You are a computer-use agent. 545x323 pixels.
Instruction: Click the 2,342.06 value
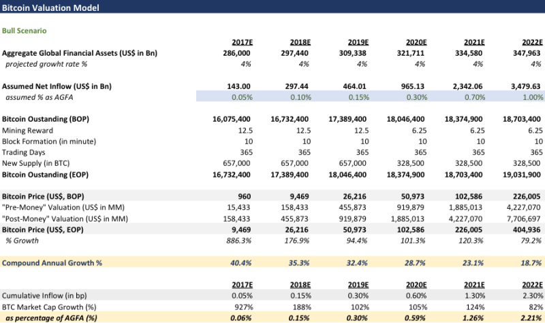point(468,86)
